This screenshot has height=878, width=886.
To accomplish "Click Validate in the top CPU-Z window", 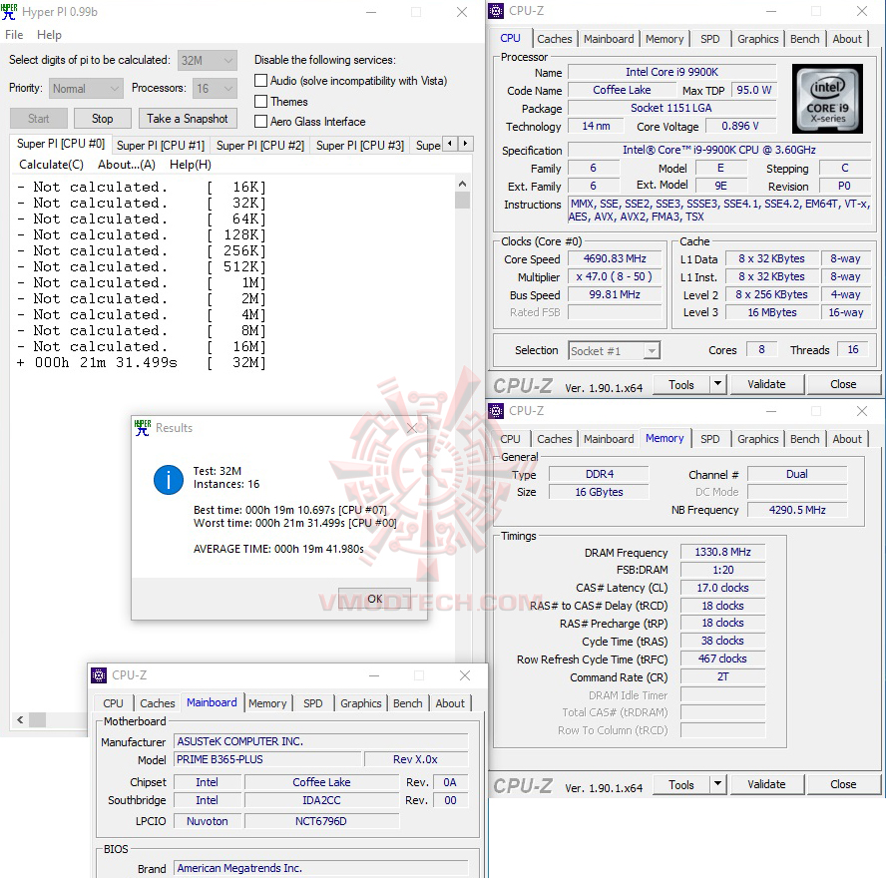I will coord(766,384).
